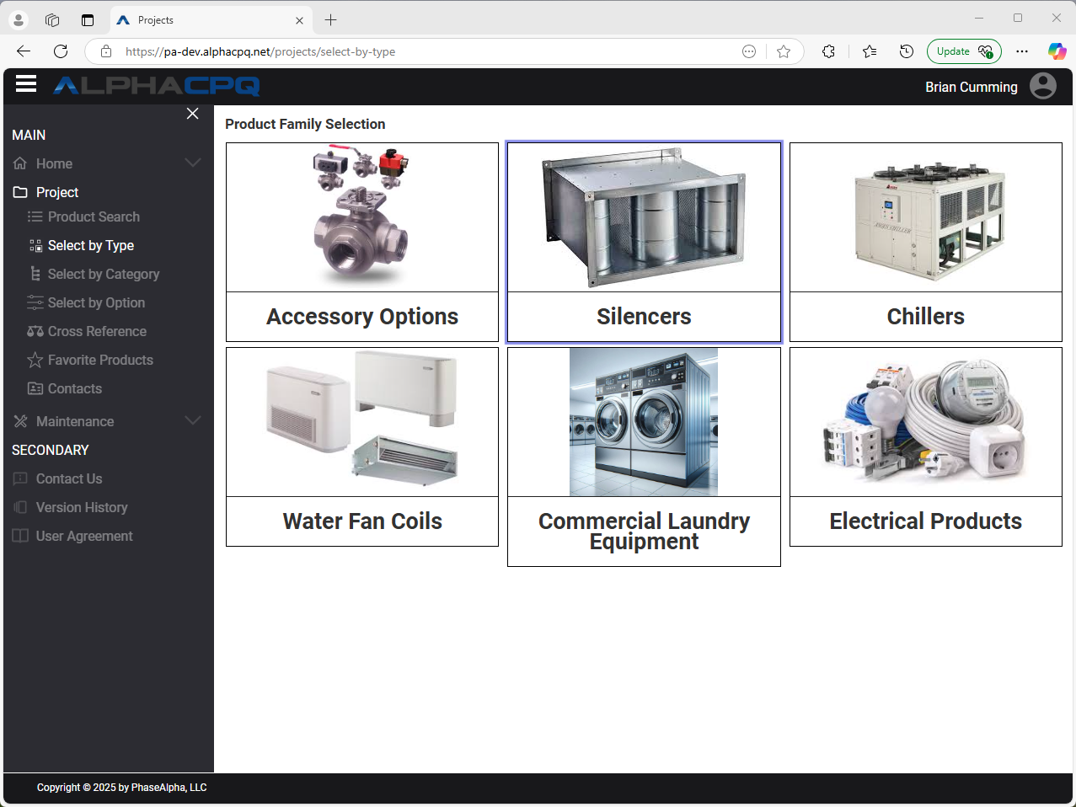Select the Product Search icon
1076x807 pixels.
(35, 216)
